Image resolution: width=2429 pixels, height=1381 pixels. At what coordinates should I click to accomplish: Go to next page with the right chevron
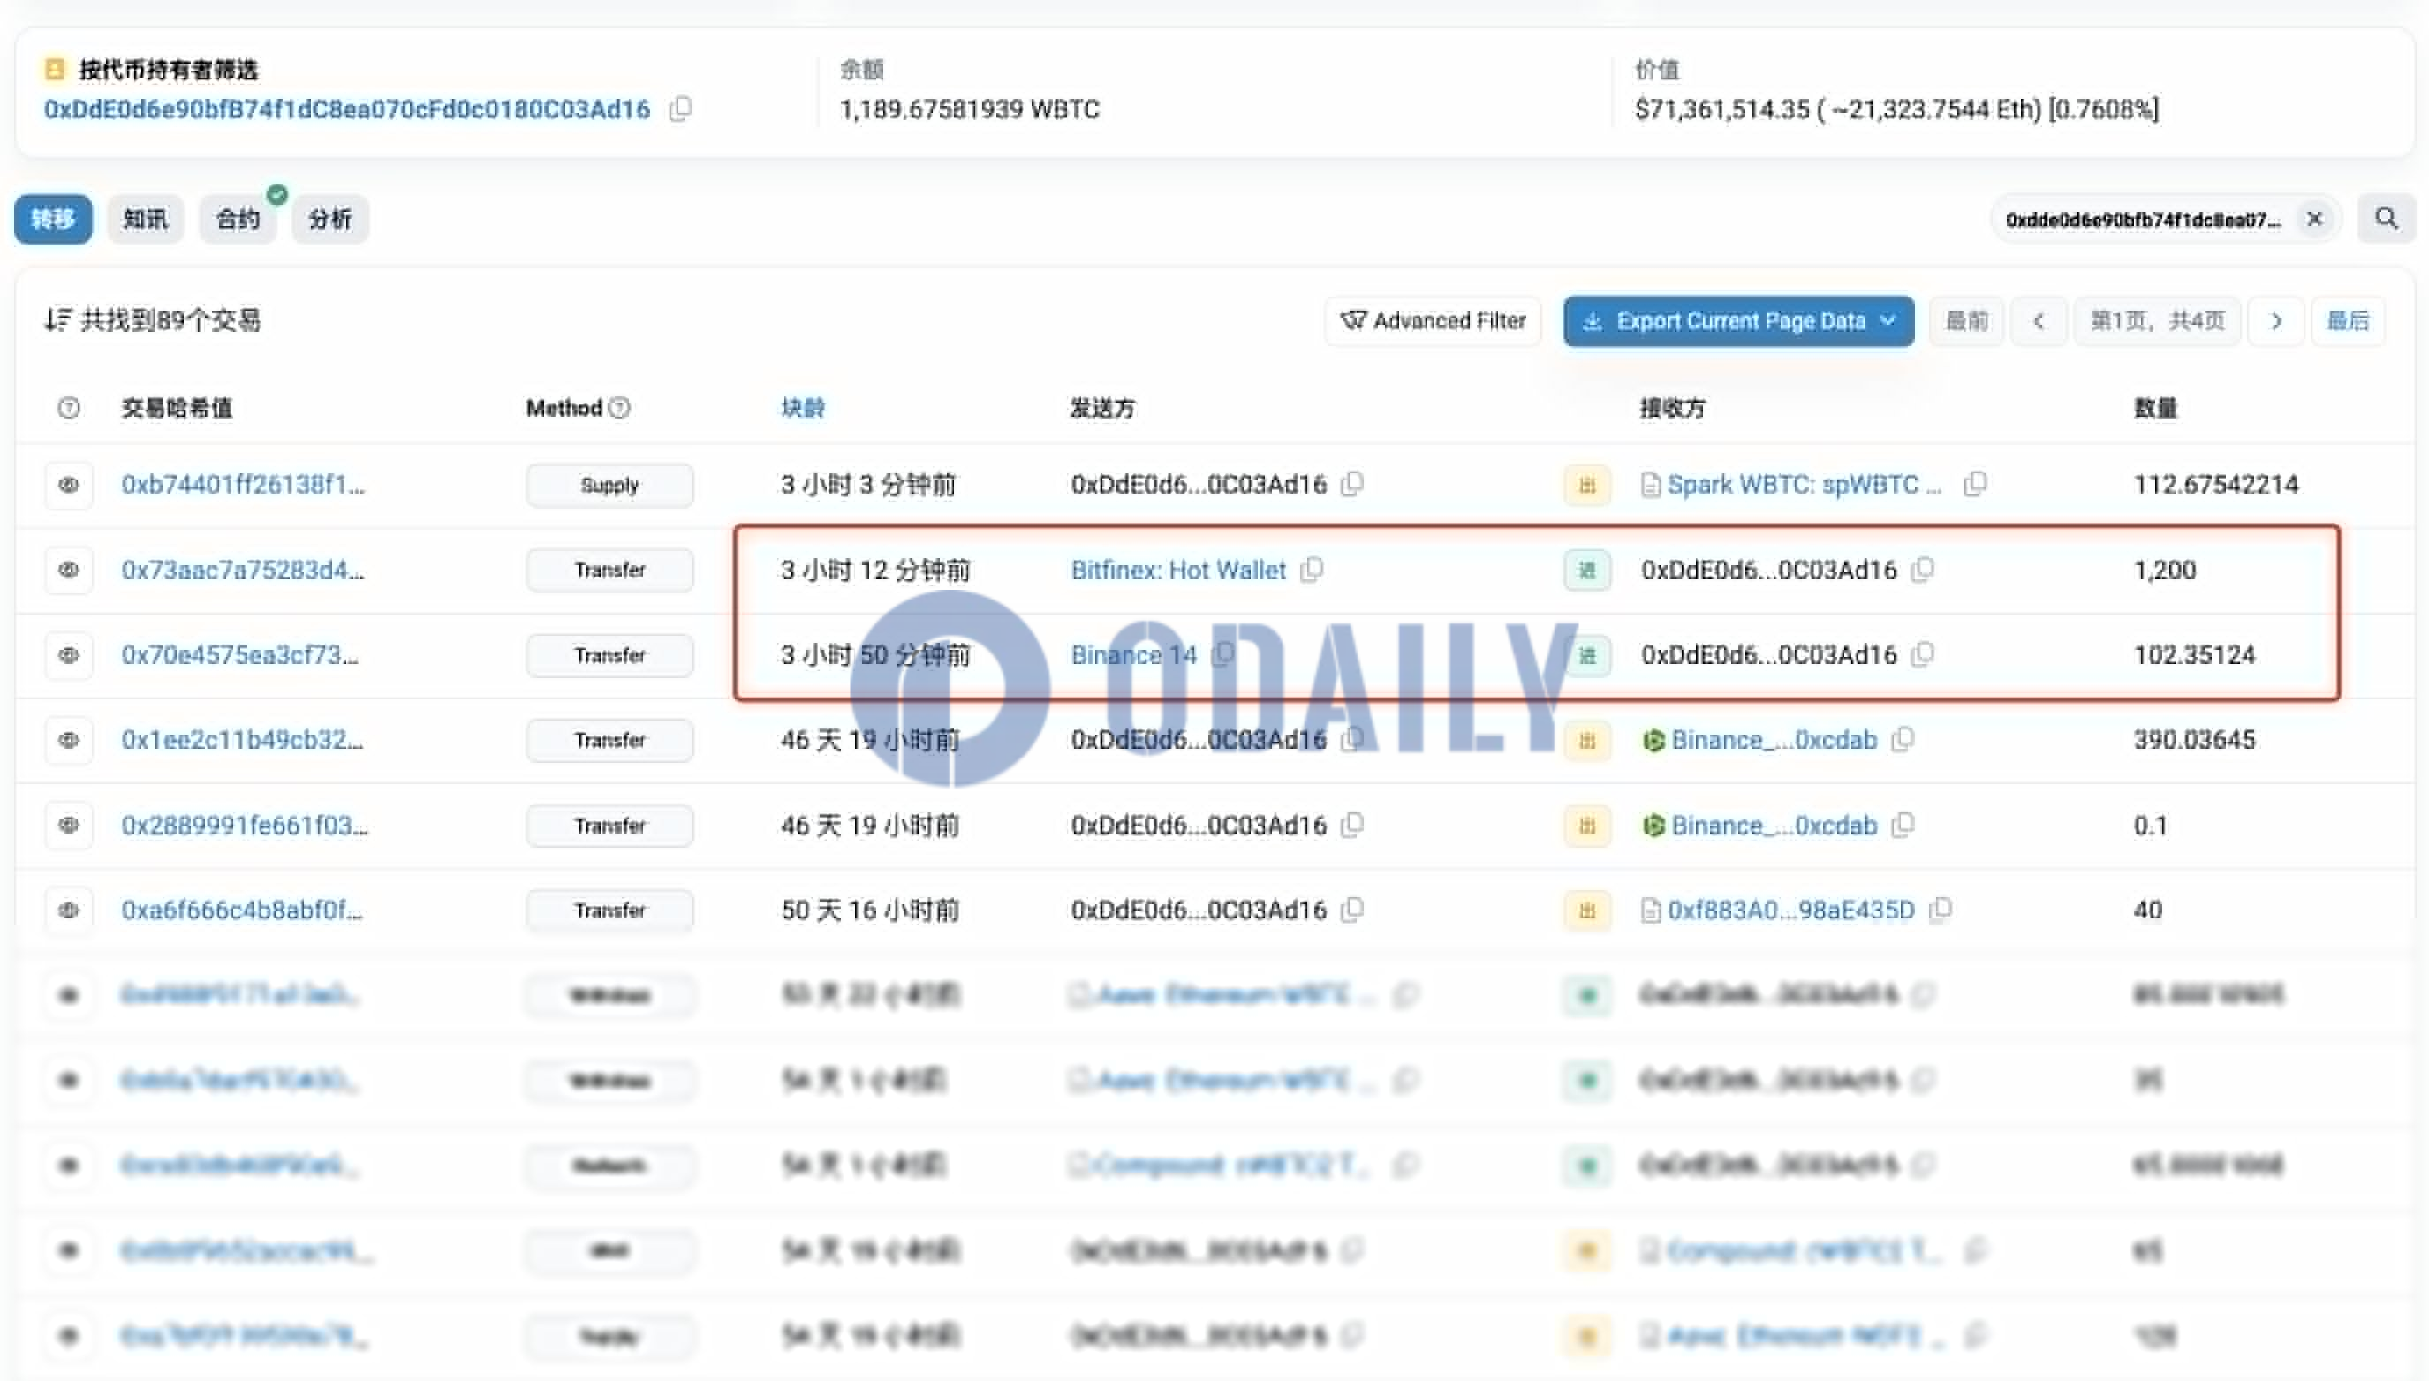point(2276,321)
